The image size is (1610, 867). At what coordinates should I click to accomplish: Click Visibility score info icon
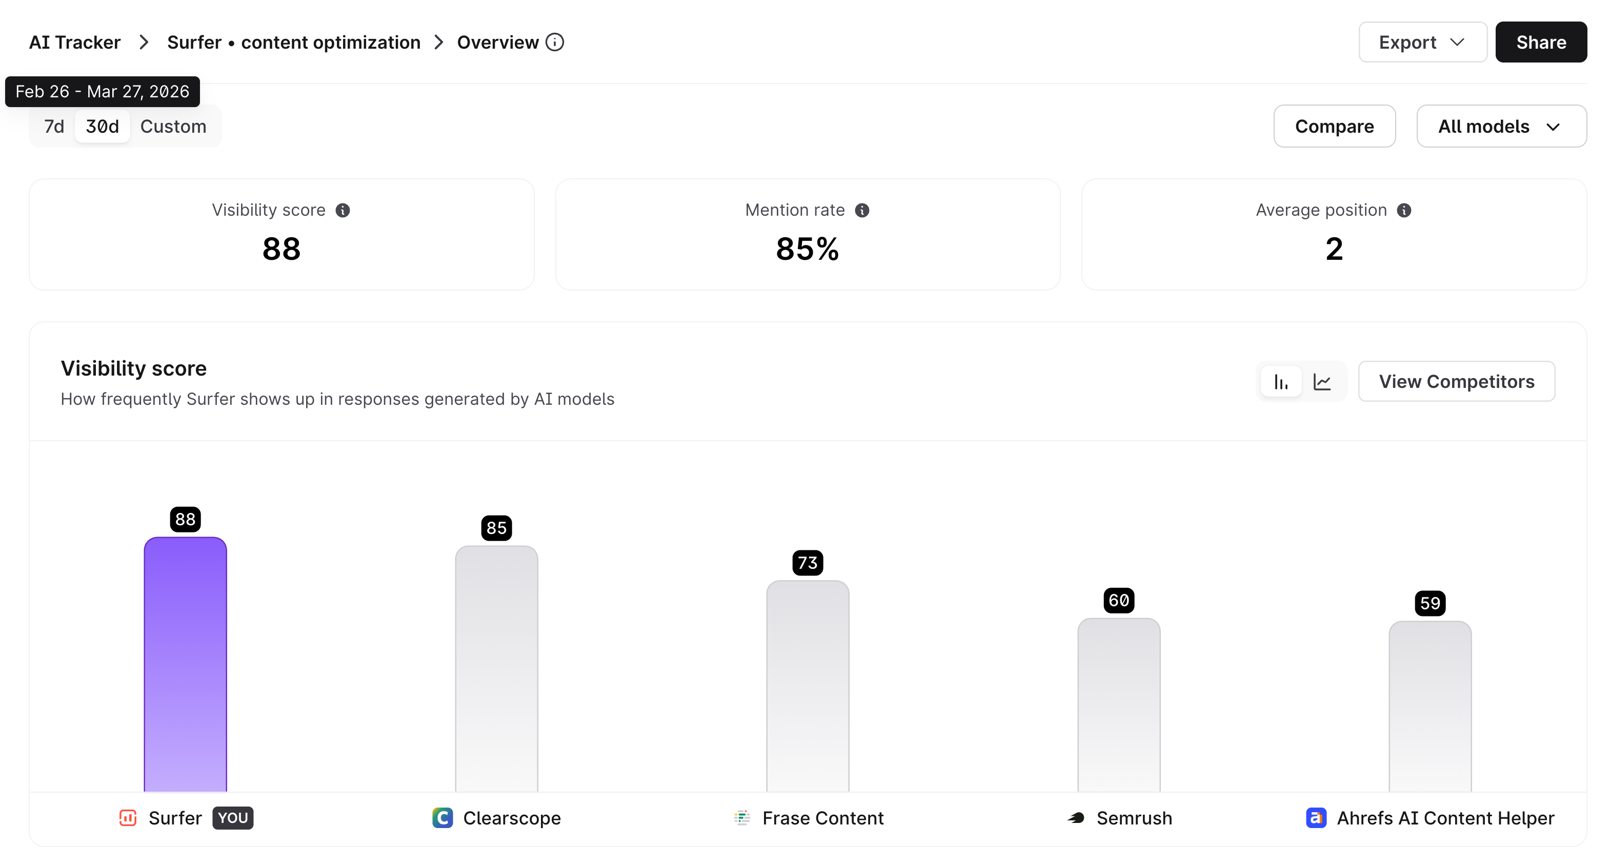coord(343,210)
